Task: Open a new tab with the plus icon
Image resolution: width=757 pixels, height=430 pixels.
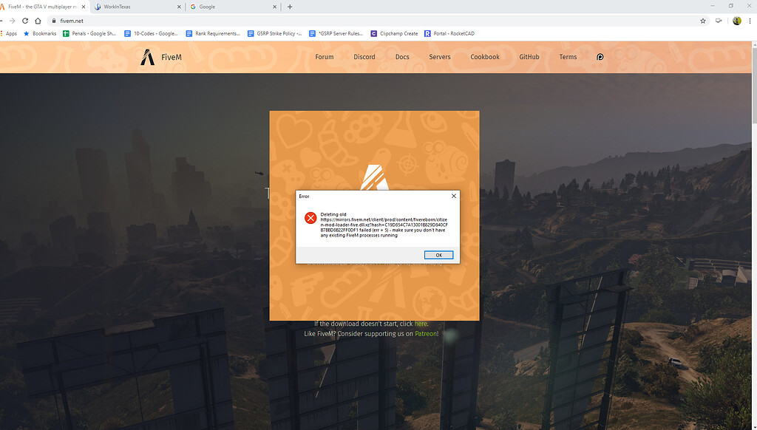Action: click(288, 7)
